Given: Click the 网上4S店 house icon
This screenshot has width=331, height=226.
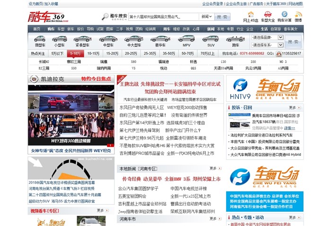Looking at the screenshot, I should point(251,14).
